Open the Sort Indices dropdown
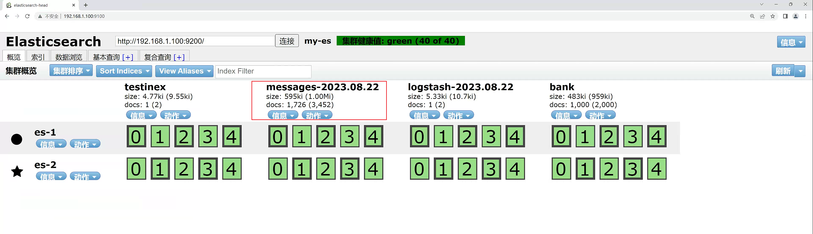The width and height of the screenshot is (813, 234). coord(124,71)
